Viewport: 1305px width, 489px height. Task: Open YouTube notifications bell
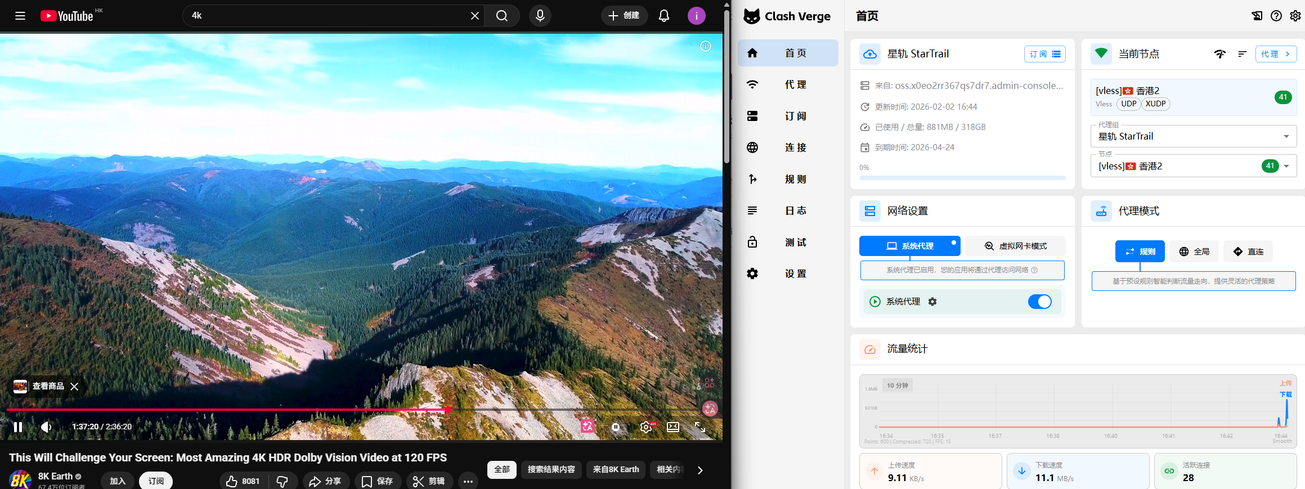pos(664,16)
